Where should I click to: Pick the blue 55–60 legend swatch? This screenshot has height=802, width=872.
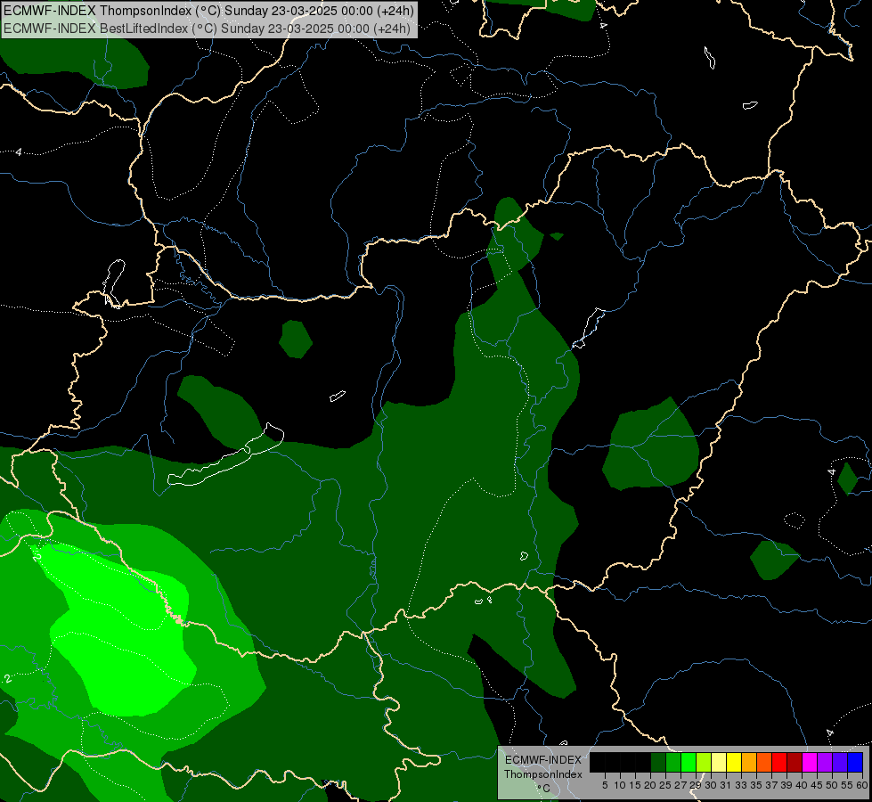[855, 762]
